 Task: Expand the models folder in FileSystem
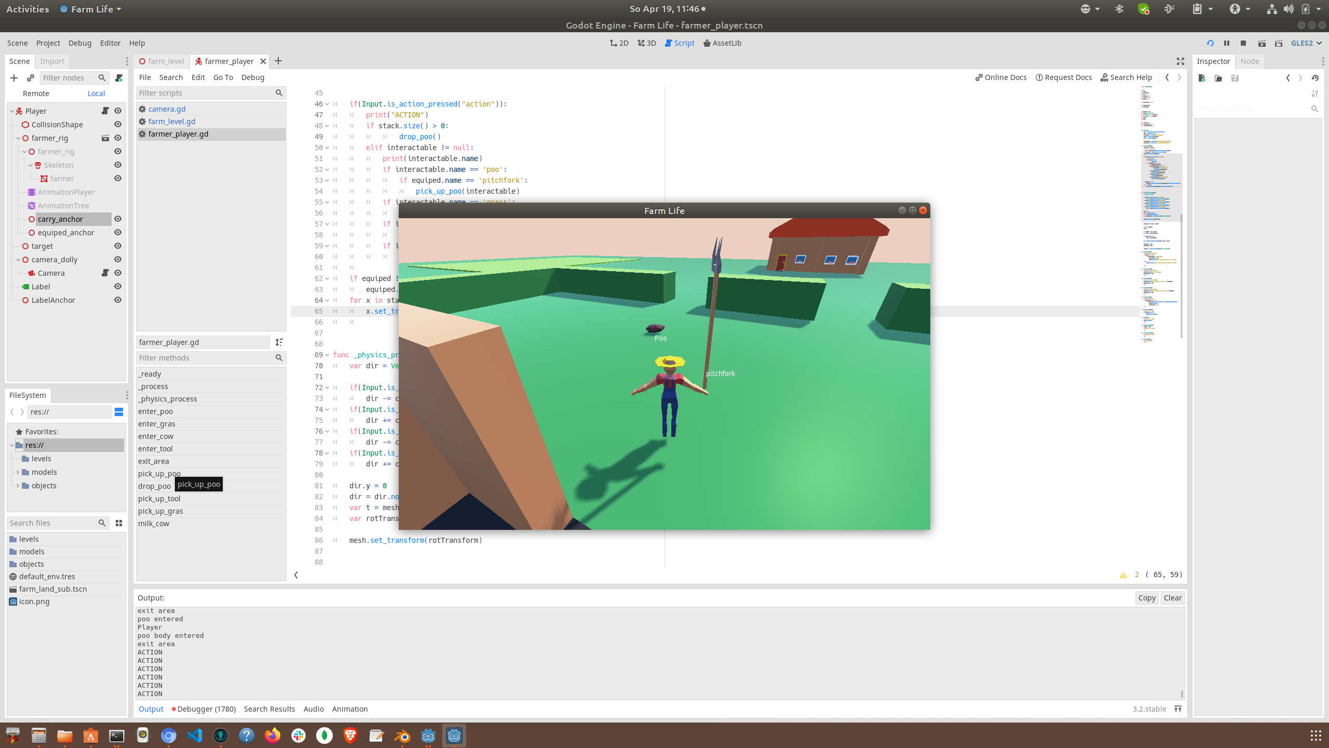[18, 472]
